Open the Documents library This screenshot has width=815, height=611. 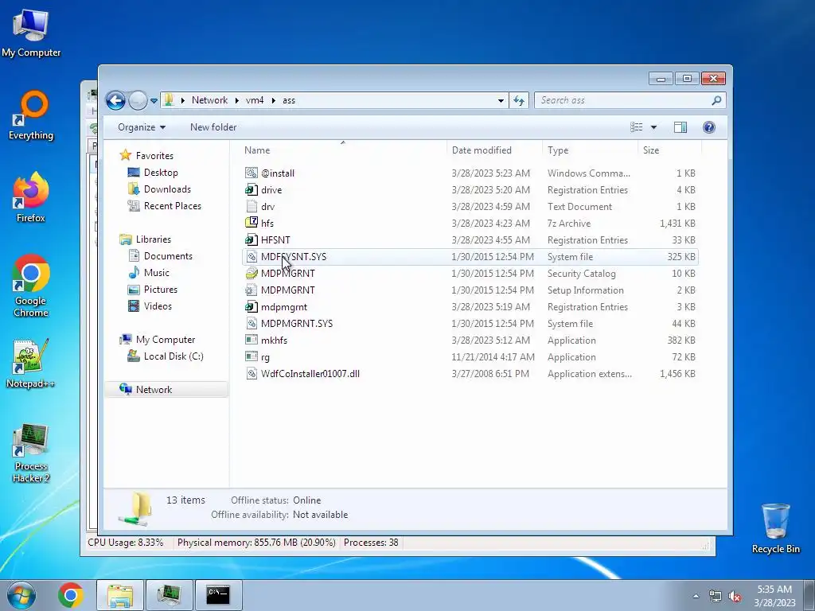pos(168,255)
